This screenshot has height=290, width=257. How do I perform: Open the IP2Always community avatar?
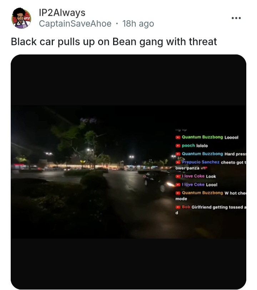[x=21, y=18]
